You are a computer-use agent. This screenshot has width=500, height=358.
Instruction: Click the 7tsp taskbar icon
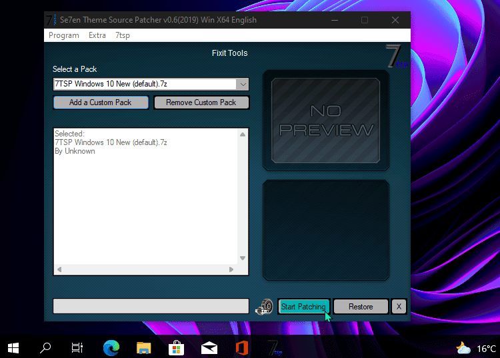click(x=275, y=348)
